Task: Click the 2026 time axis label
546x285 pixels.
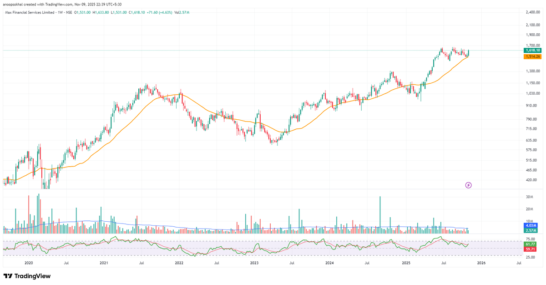Action: (x=481, y=263)
